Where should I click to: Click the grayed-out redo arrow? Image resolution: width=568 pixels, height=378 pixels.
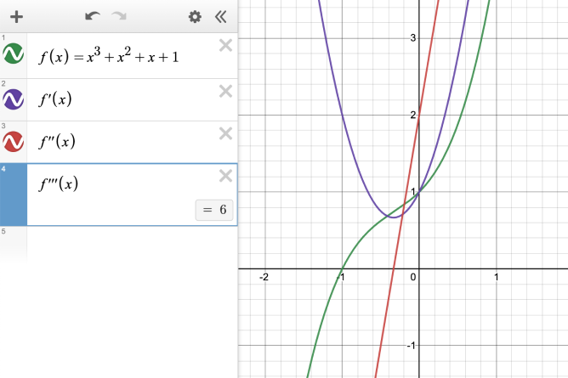(119, 16)
